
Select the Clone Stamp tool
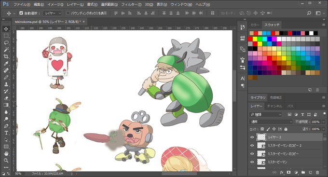[6, 84]
